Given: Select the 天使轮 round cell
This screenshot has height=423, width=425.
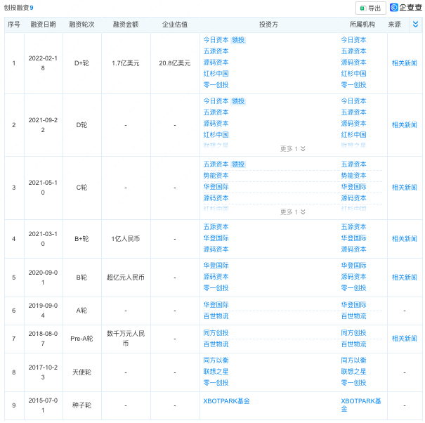Looking at the screenshot, I should 82,372.
